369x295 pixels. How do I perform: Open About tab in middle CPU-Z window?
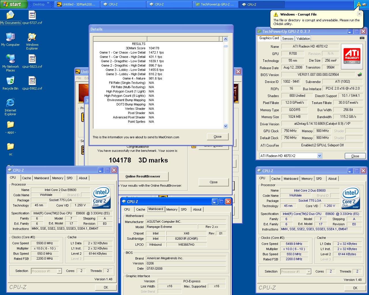[197, 209]
